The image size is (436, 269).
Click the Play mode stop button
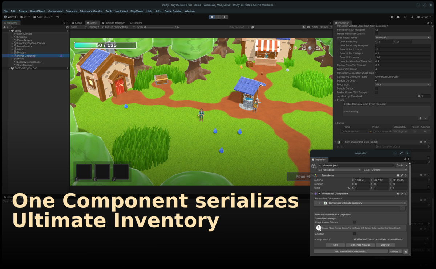(212, 17)
